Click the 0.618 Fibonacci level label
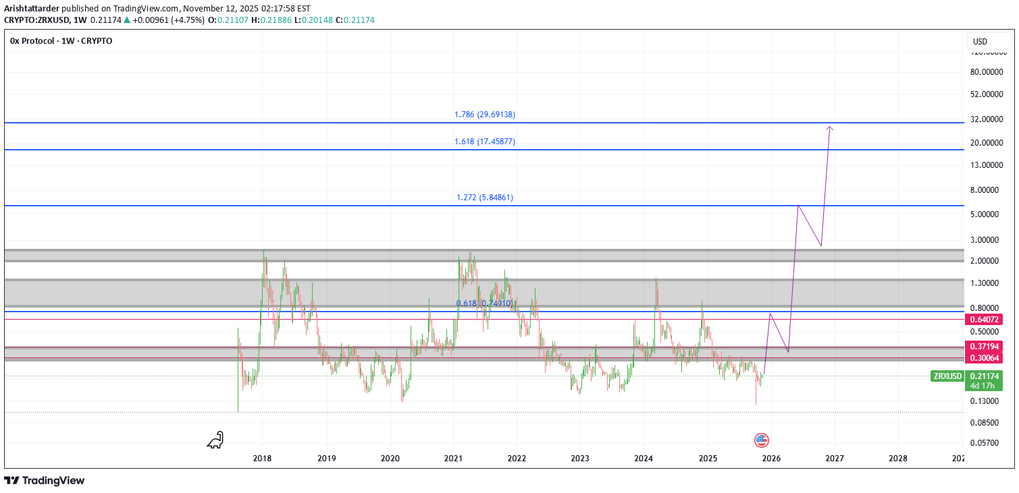1019x493 pixels. (484, 303)
